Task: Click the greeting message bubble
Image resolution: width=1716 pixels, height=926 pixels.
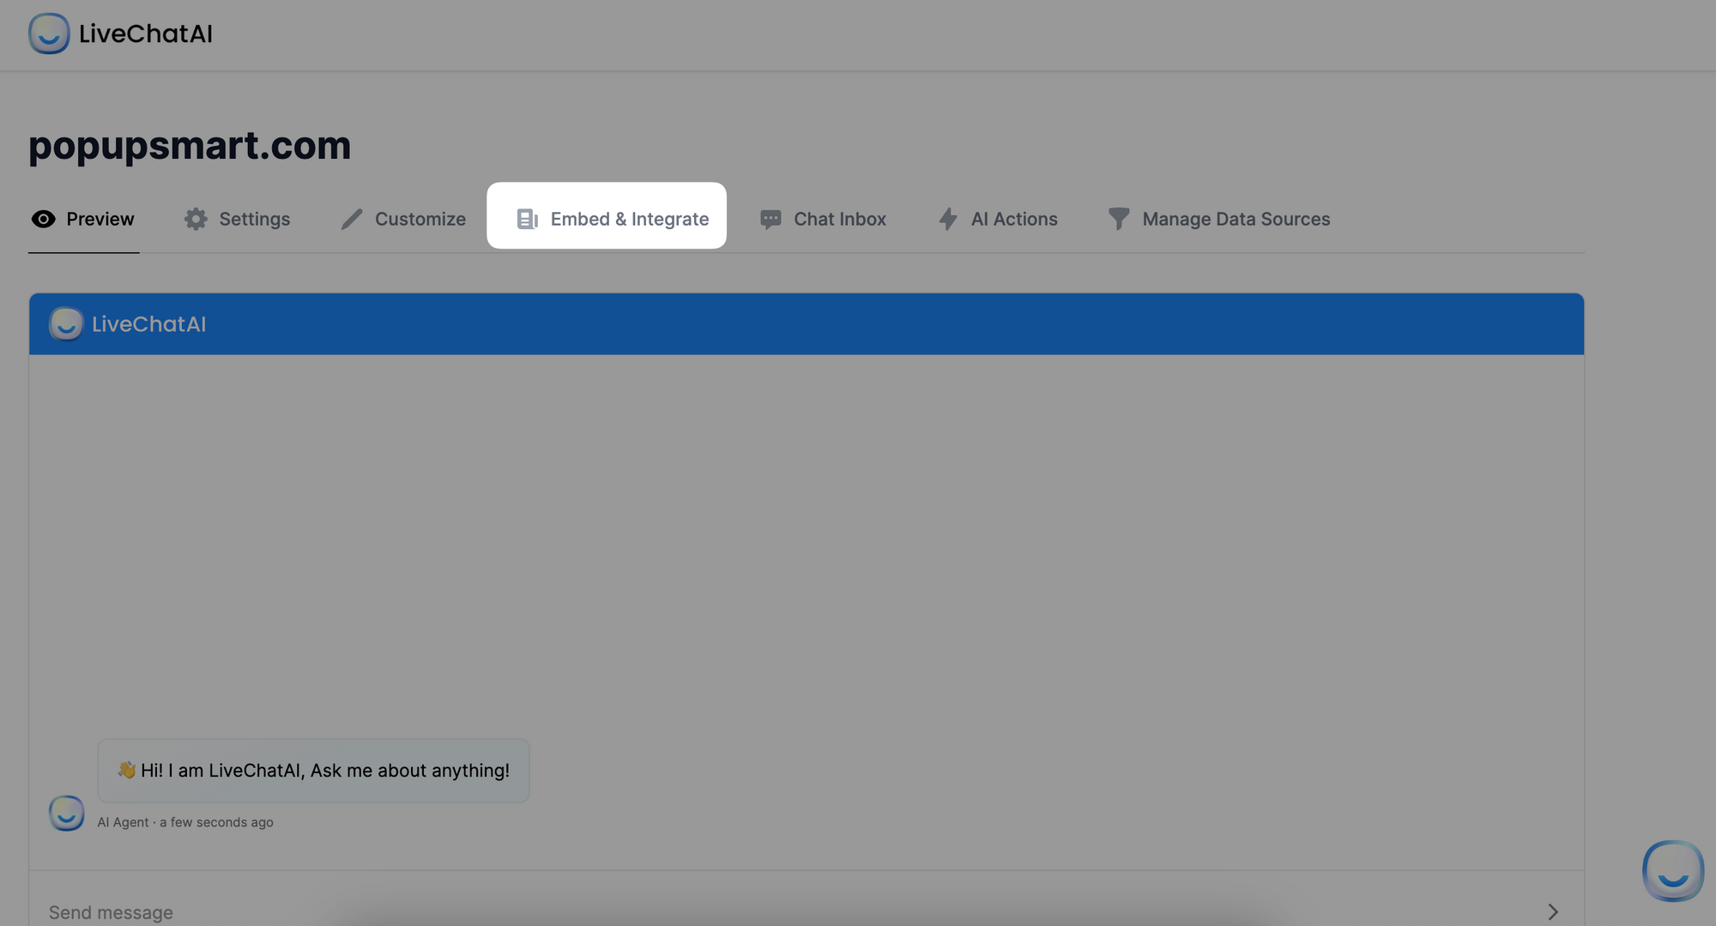Action: pos(313,771)
